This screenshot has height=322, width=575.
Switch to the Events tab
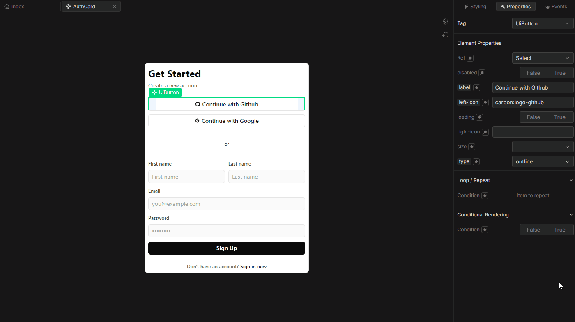click(556, 7)
